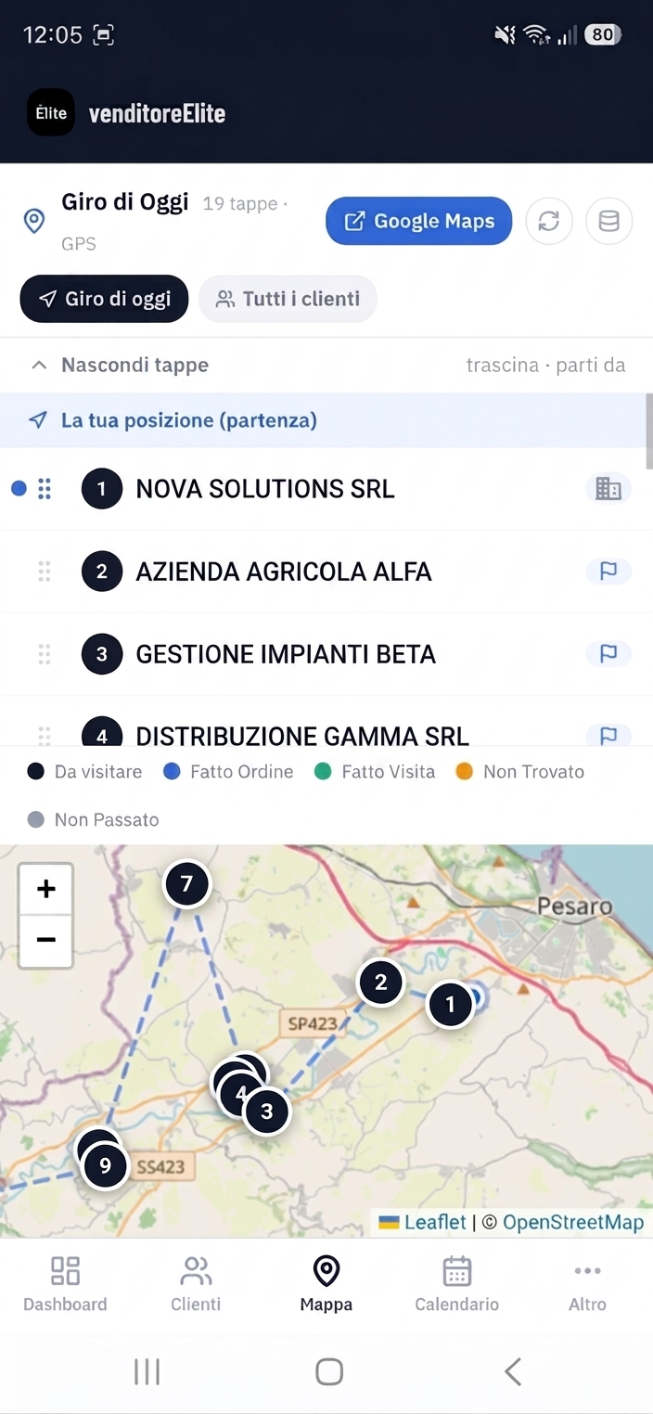This screenshot has height=1414, width=653.
Task: Tap the muted sound icon in status bar
Action: (505, 35)
